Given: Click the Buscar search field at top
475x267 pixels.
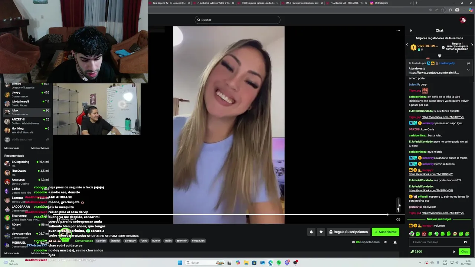Looking at the screenshot, I should [237, 20].
